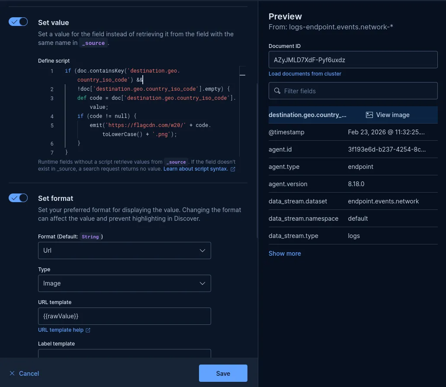Viewport: 446px width, 387px height.
Task: Click external link icon beside URL template help
Action: click(88, 330)
